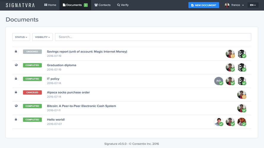Click the lock icon beside Hello world!
Image resolution: width=264 pixels, height=148 pixels.
tap(16, 120)
